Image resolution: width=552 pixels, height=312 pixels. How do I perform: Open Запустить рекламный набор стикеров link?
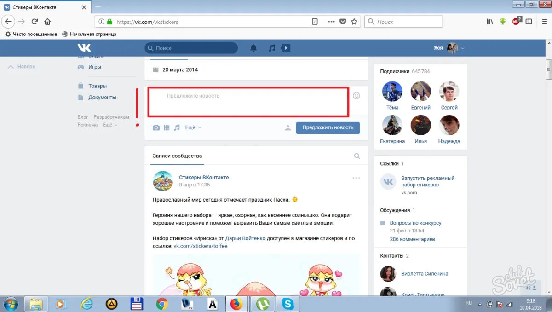click(x=428, y=181)
